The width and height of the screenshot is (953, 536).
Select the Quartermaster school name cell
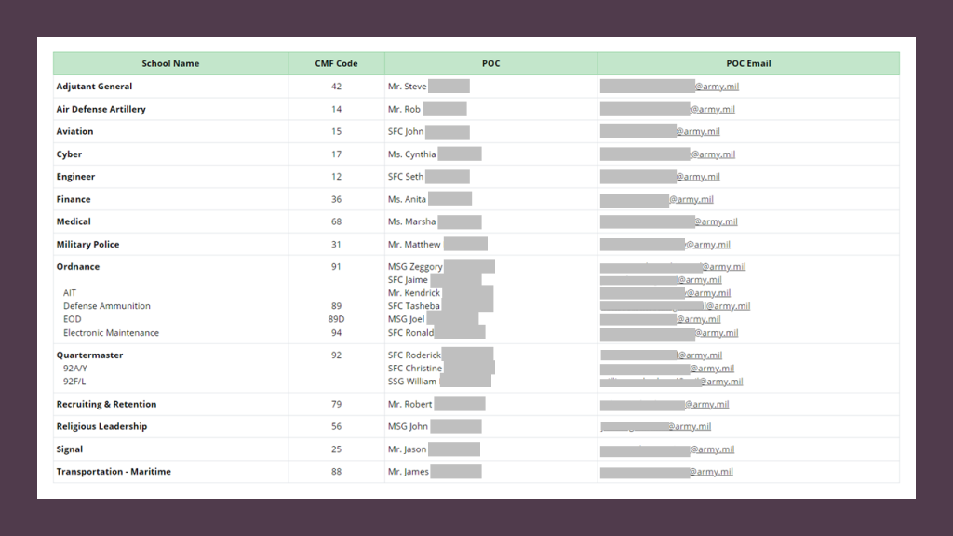click(89, 355)
